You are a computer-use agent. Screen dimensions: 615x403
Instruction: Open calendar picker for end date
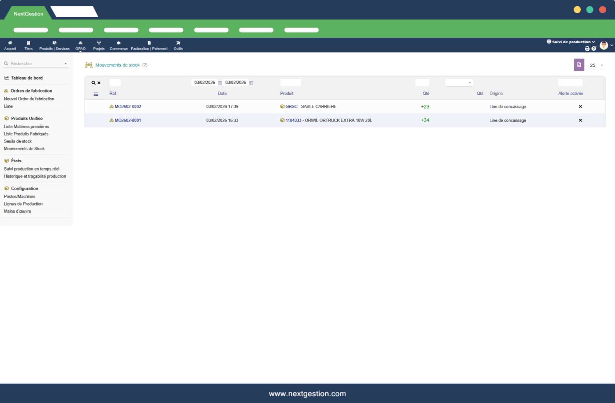(251, 83)
